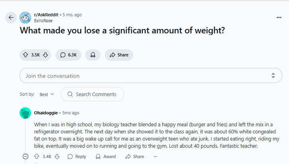Share Ohaidoggie's comment
The image size is (289, 164).
coord(134,156)
